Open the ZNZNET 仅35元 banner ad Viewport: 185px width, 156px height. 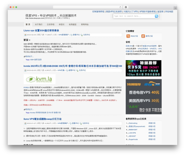coord(144,68)
